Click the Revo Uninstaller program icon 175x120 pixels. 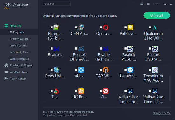[56, 70]
